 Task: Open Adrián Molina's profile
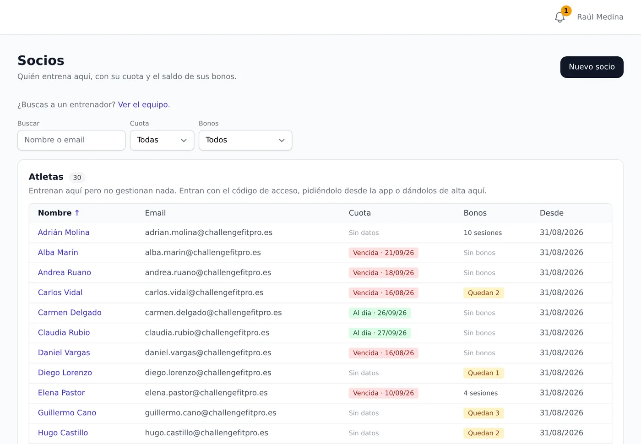(64, 233)
